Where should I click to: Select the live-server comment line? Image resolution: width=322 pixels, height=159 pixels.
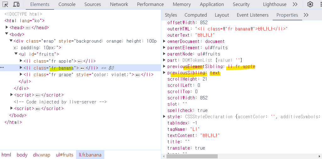[x=60, y=102]
